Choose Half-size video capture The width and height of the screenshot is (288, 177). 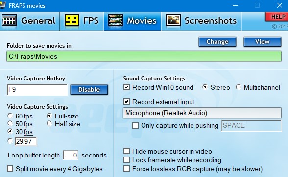[49, 124]
